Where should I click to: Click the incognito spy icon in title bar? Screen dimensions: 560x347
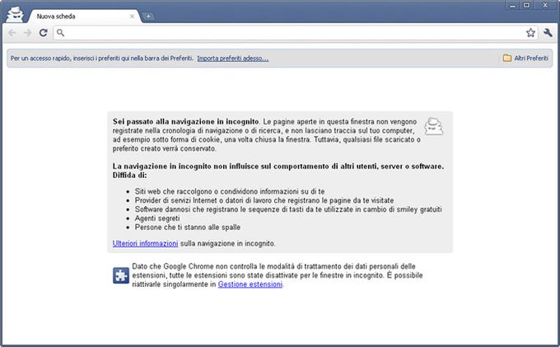[x=15, y=14]
